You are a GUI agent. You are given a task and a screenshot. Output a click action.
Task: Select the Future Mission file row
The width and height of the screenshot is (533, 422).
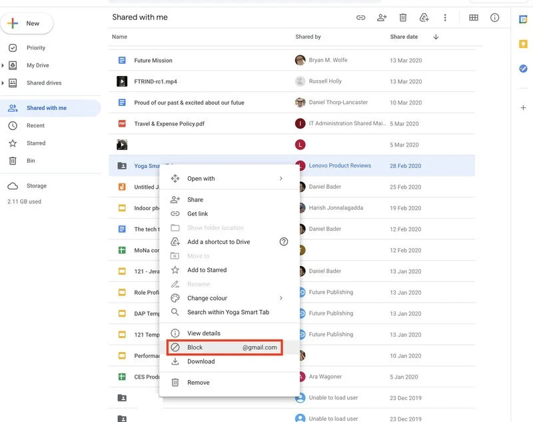coord(292,60)
